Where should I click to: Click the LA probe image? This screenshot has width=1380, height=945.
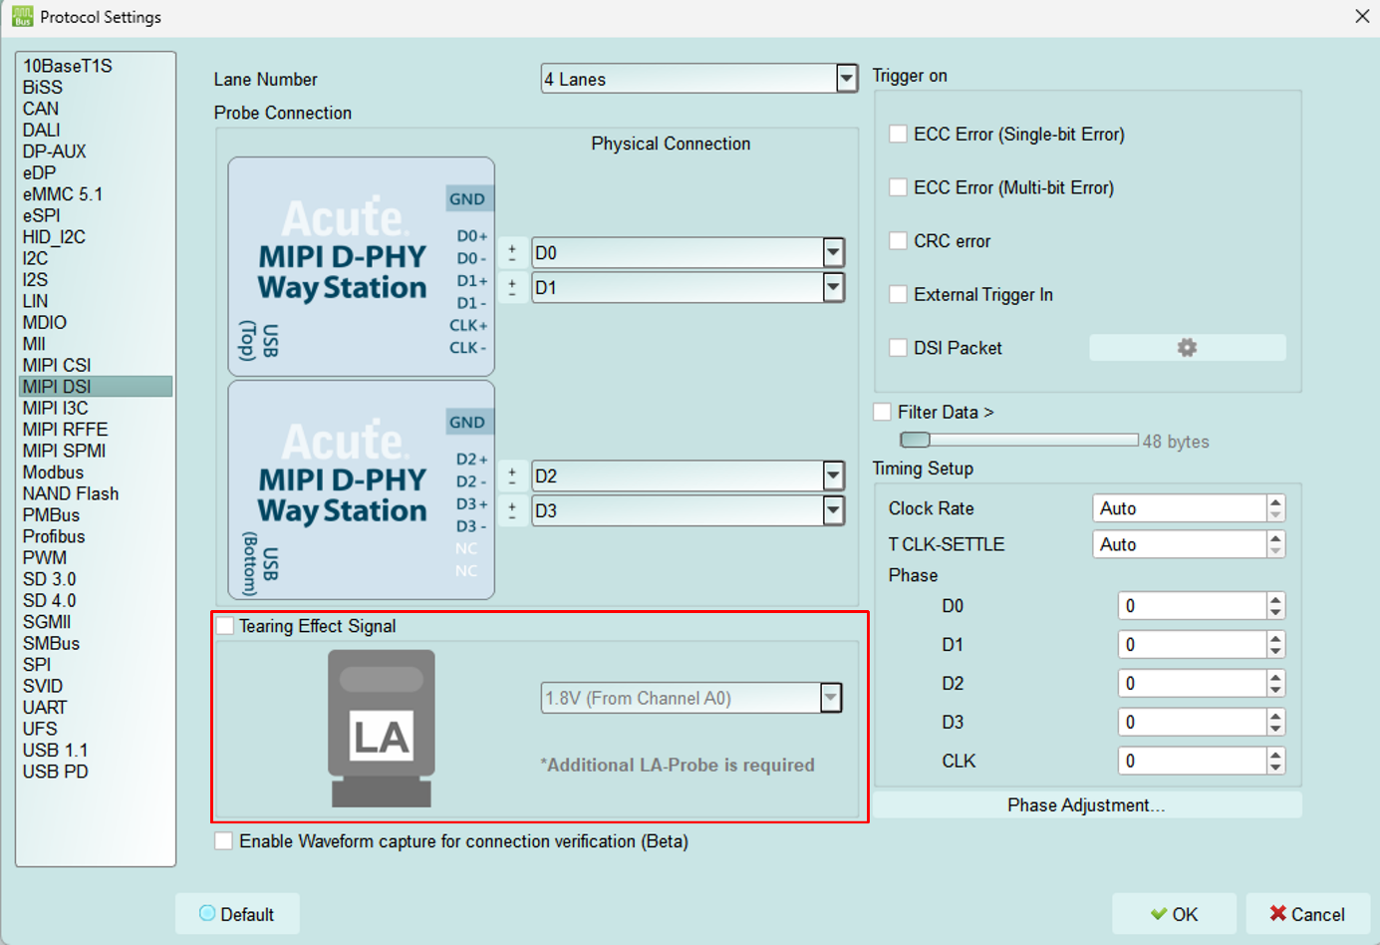[382, 729]
